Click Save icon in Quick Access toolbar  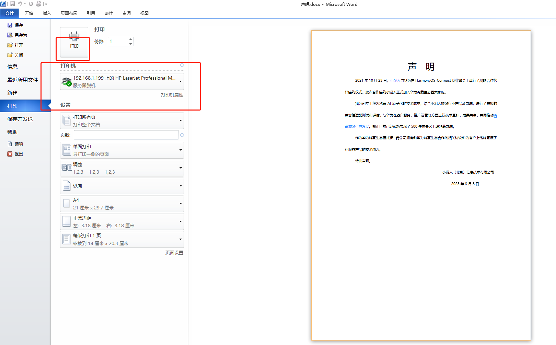12,4
